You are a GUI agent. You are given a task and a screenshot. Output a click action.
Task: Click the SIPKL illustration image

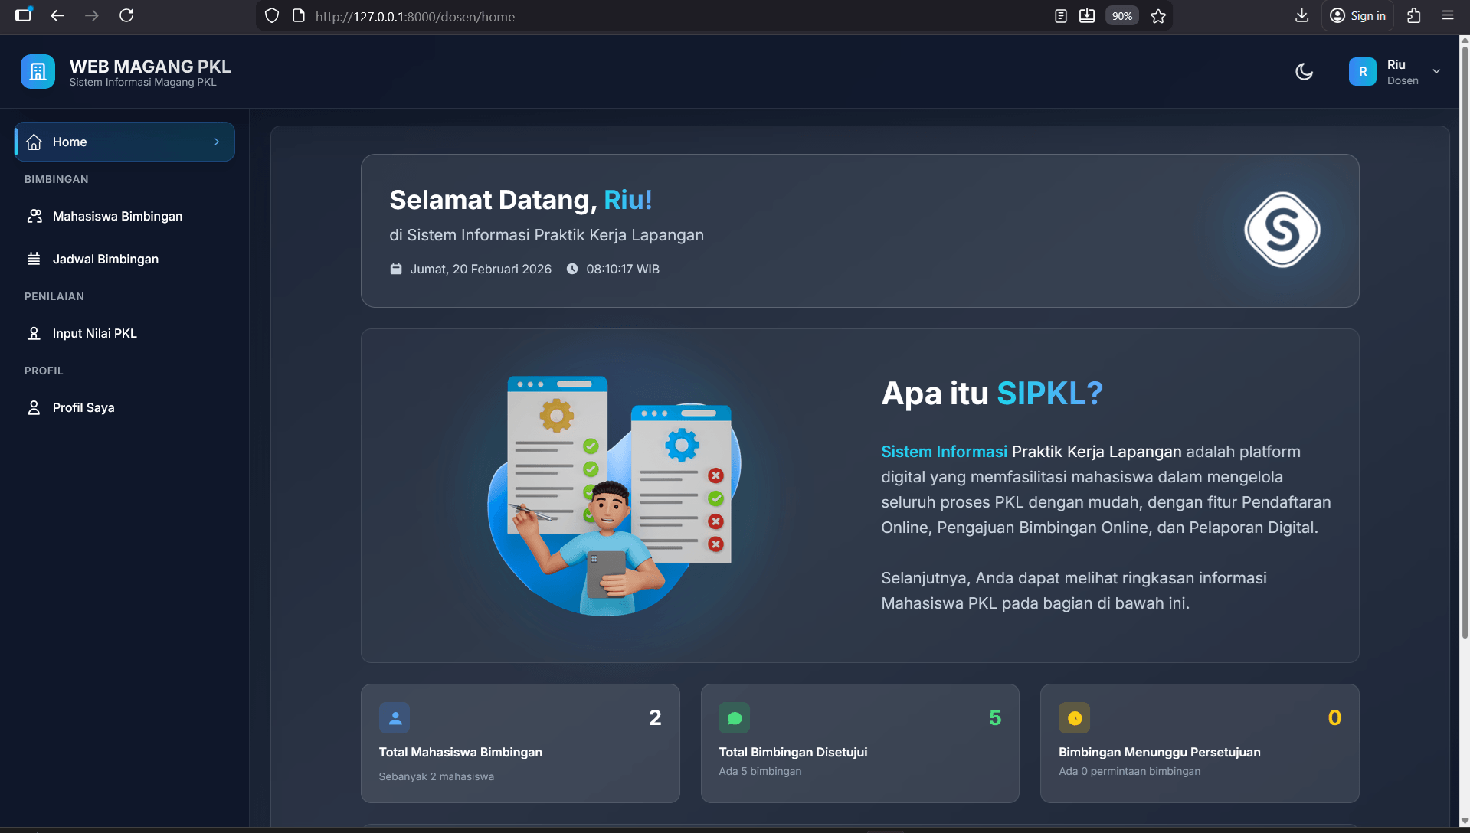[614, 495]
